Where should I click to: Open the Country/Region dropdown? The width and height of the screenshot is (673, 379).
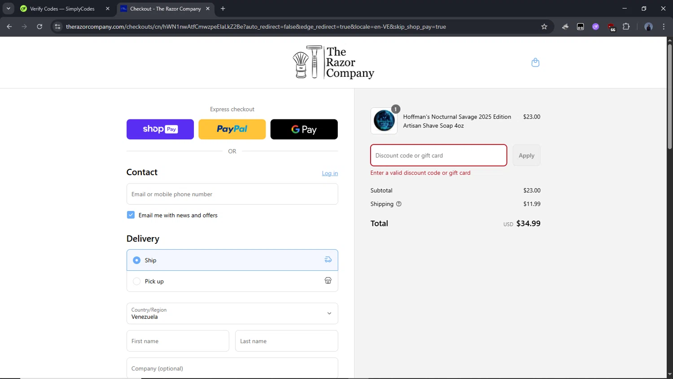(x=232, y=313)
